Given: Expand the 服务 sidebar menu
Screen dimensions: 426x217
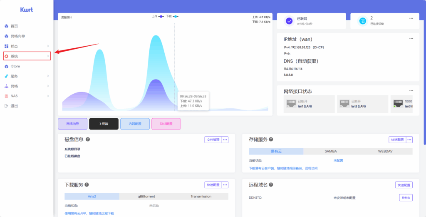Looking at the screenshot, I should point(27,76).
